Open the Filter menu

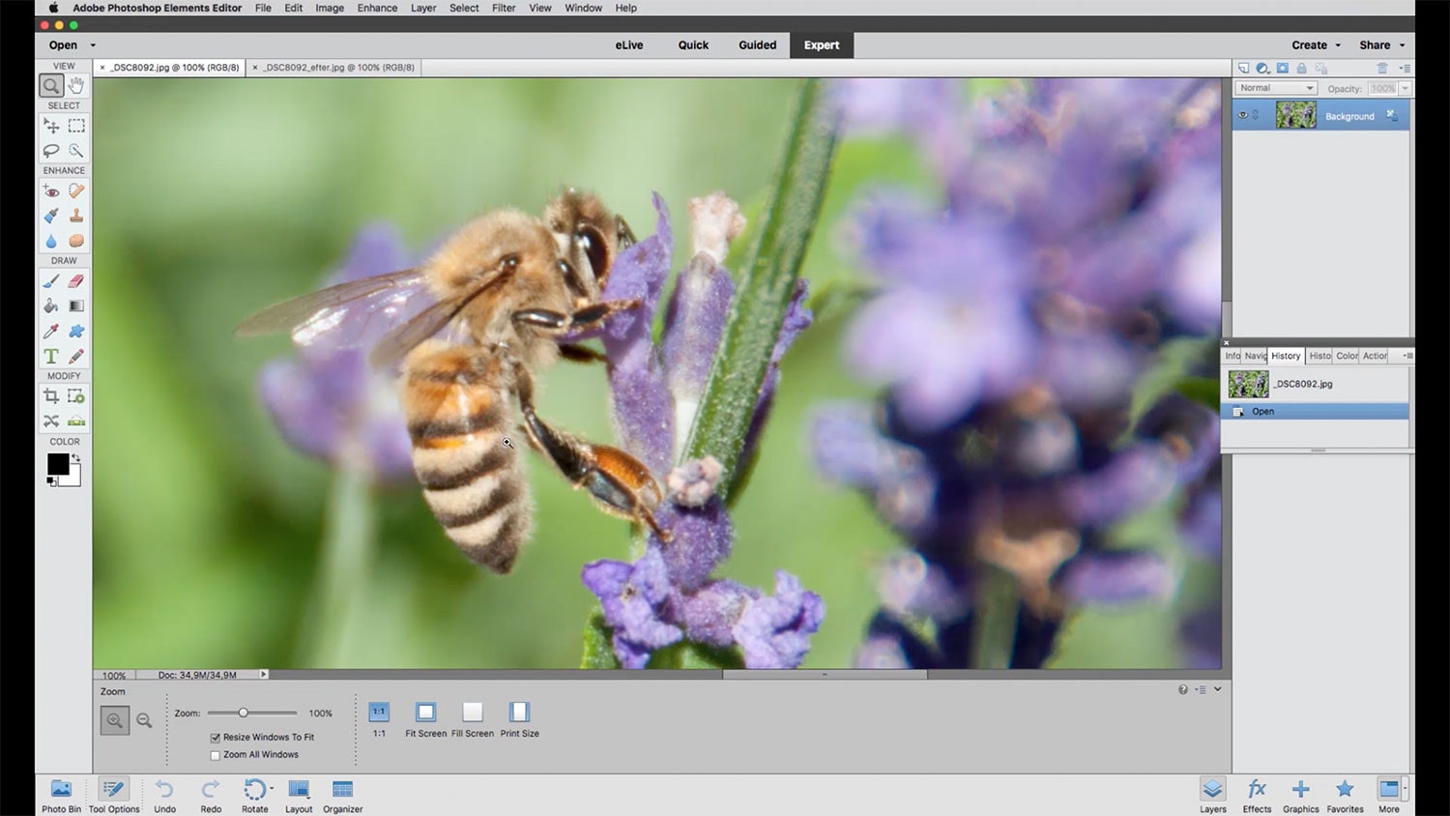(x=504, y=8)
